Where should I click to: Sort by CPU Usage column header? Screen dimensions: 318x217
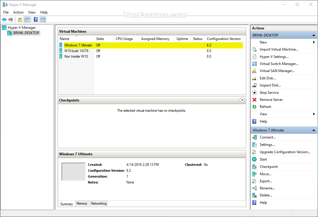(x=126, y=39)
